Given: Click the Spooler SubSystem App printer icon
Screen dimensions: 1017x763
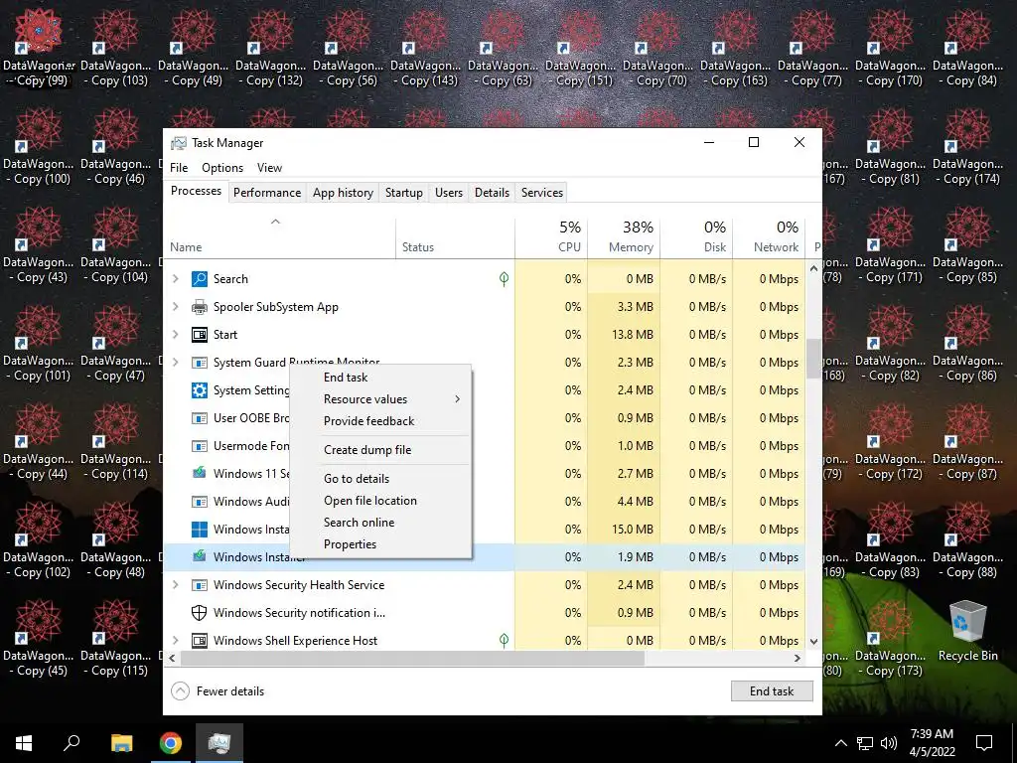Looking at the screenshot, I should (x=199, y=307).
